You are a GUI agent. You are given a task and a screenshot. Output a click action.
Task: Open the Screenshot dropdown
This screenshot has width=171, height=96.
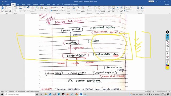46,9
